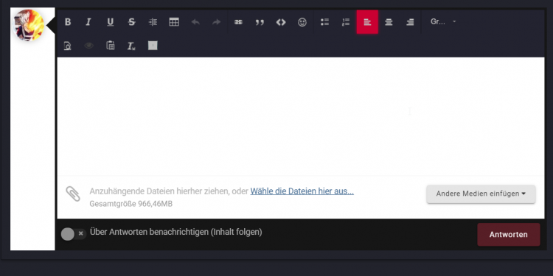Screen dimensions: 553x276
Task: Open Wähle die Dateien hier aus link
Action: pos(302,191)
